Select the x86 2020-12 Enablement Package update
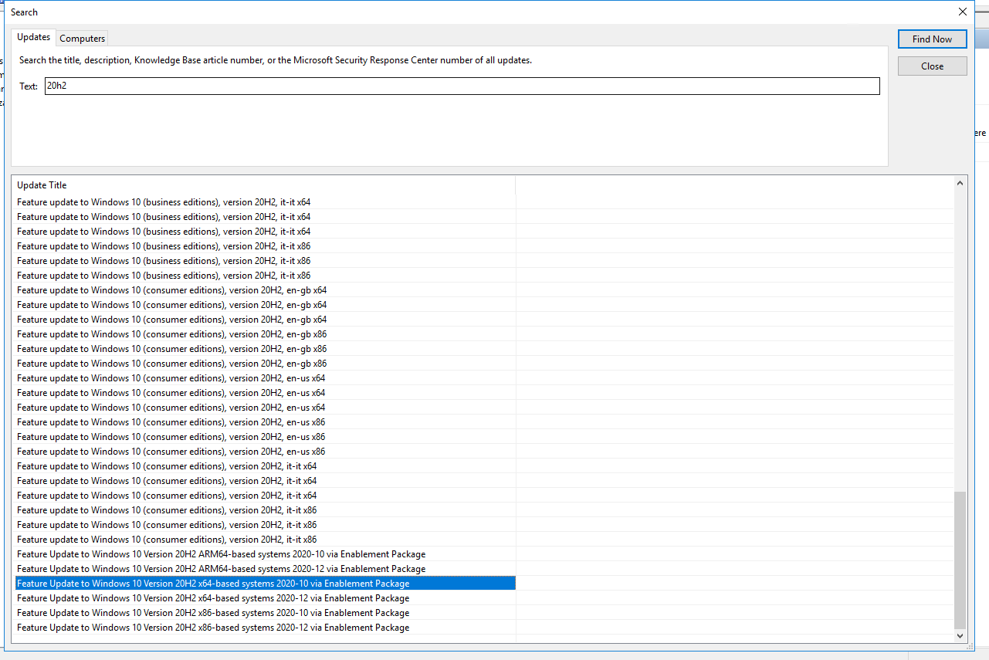Viewport: 989px width, 660px height. click(x=212, y=627)
